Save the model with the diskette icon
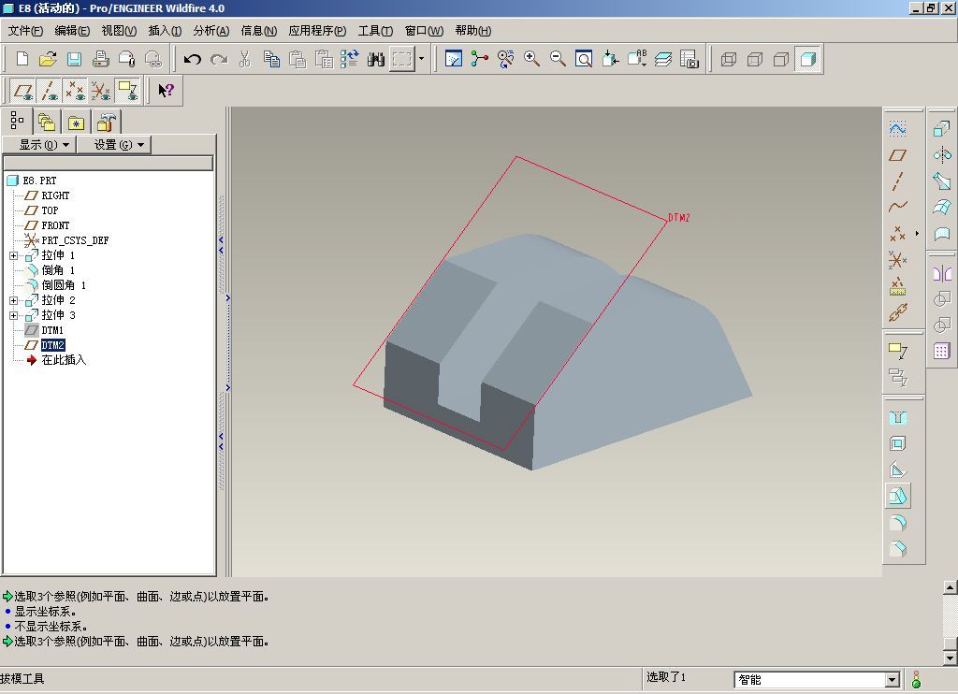Screen dimensions: 958x694 (x=74, y=59)
